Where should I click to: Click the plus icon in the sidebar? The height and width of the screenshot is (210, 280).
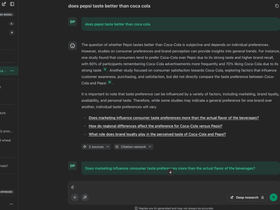12,32
